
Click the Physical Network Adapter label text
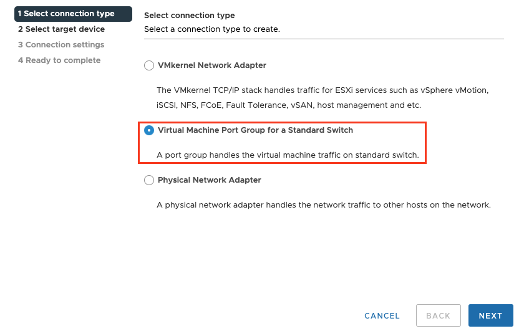[210, 180]
